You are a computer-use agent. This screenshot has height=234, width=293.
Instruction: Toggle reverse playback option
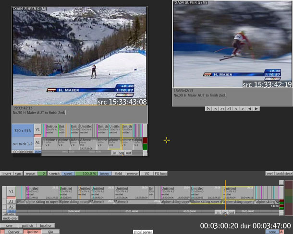point(132,174)
